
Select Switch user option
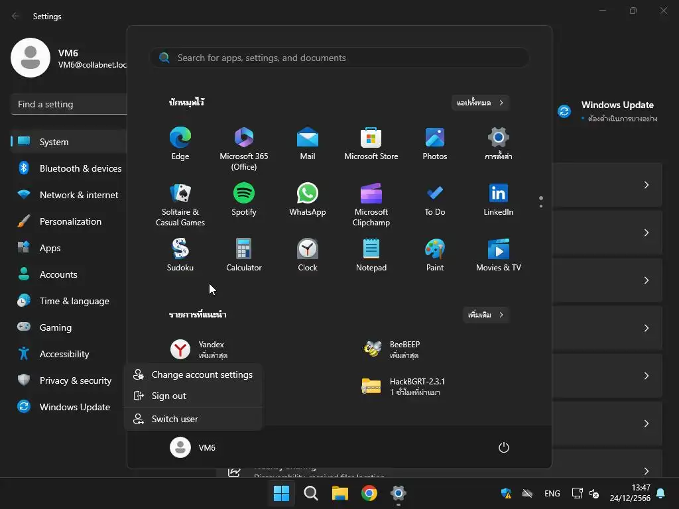click(x=193, y=419)
